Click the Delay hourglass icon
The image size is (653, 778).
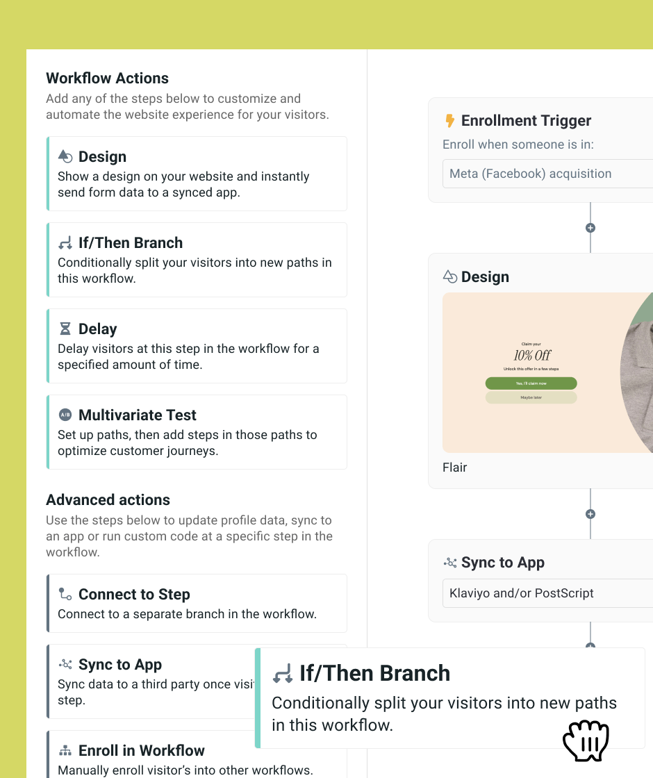[65, 329]
